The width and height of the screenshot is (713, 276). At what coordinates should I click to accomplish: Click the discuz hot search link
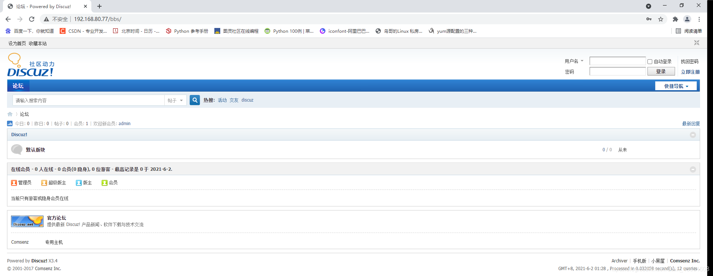tap(247, 100)
